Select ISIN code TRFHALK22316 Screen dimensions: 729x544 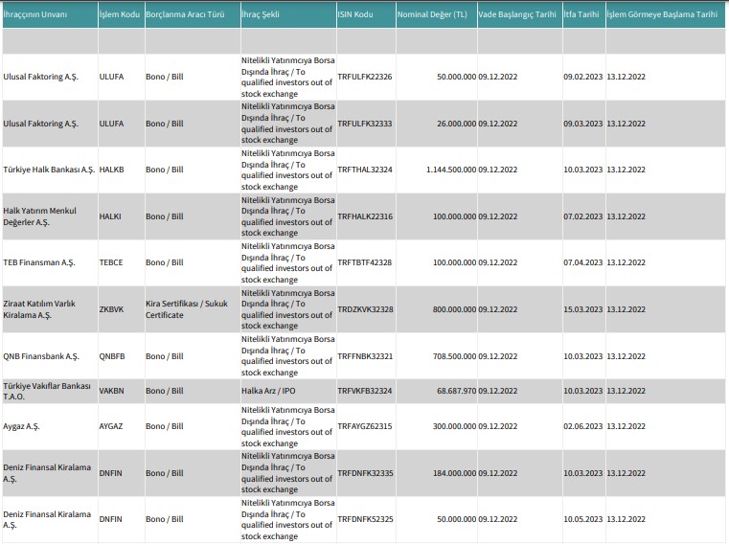(x=365, y=216)
